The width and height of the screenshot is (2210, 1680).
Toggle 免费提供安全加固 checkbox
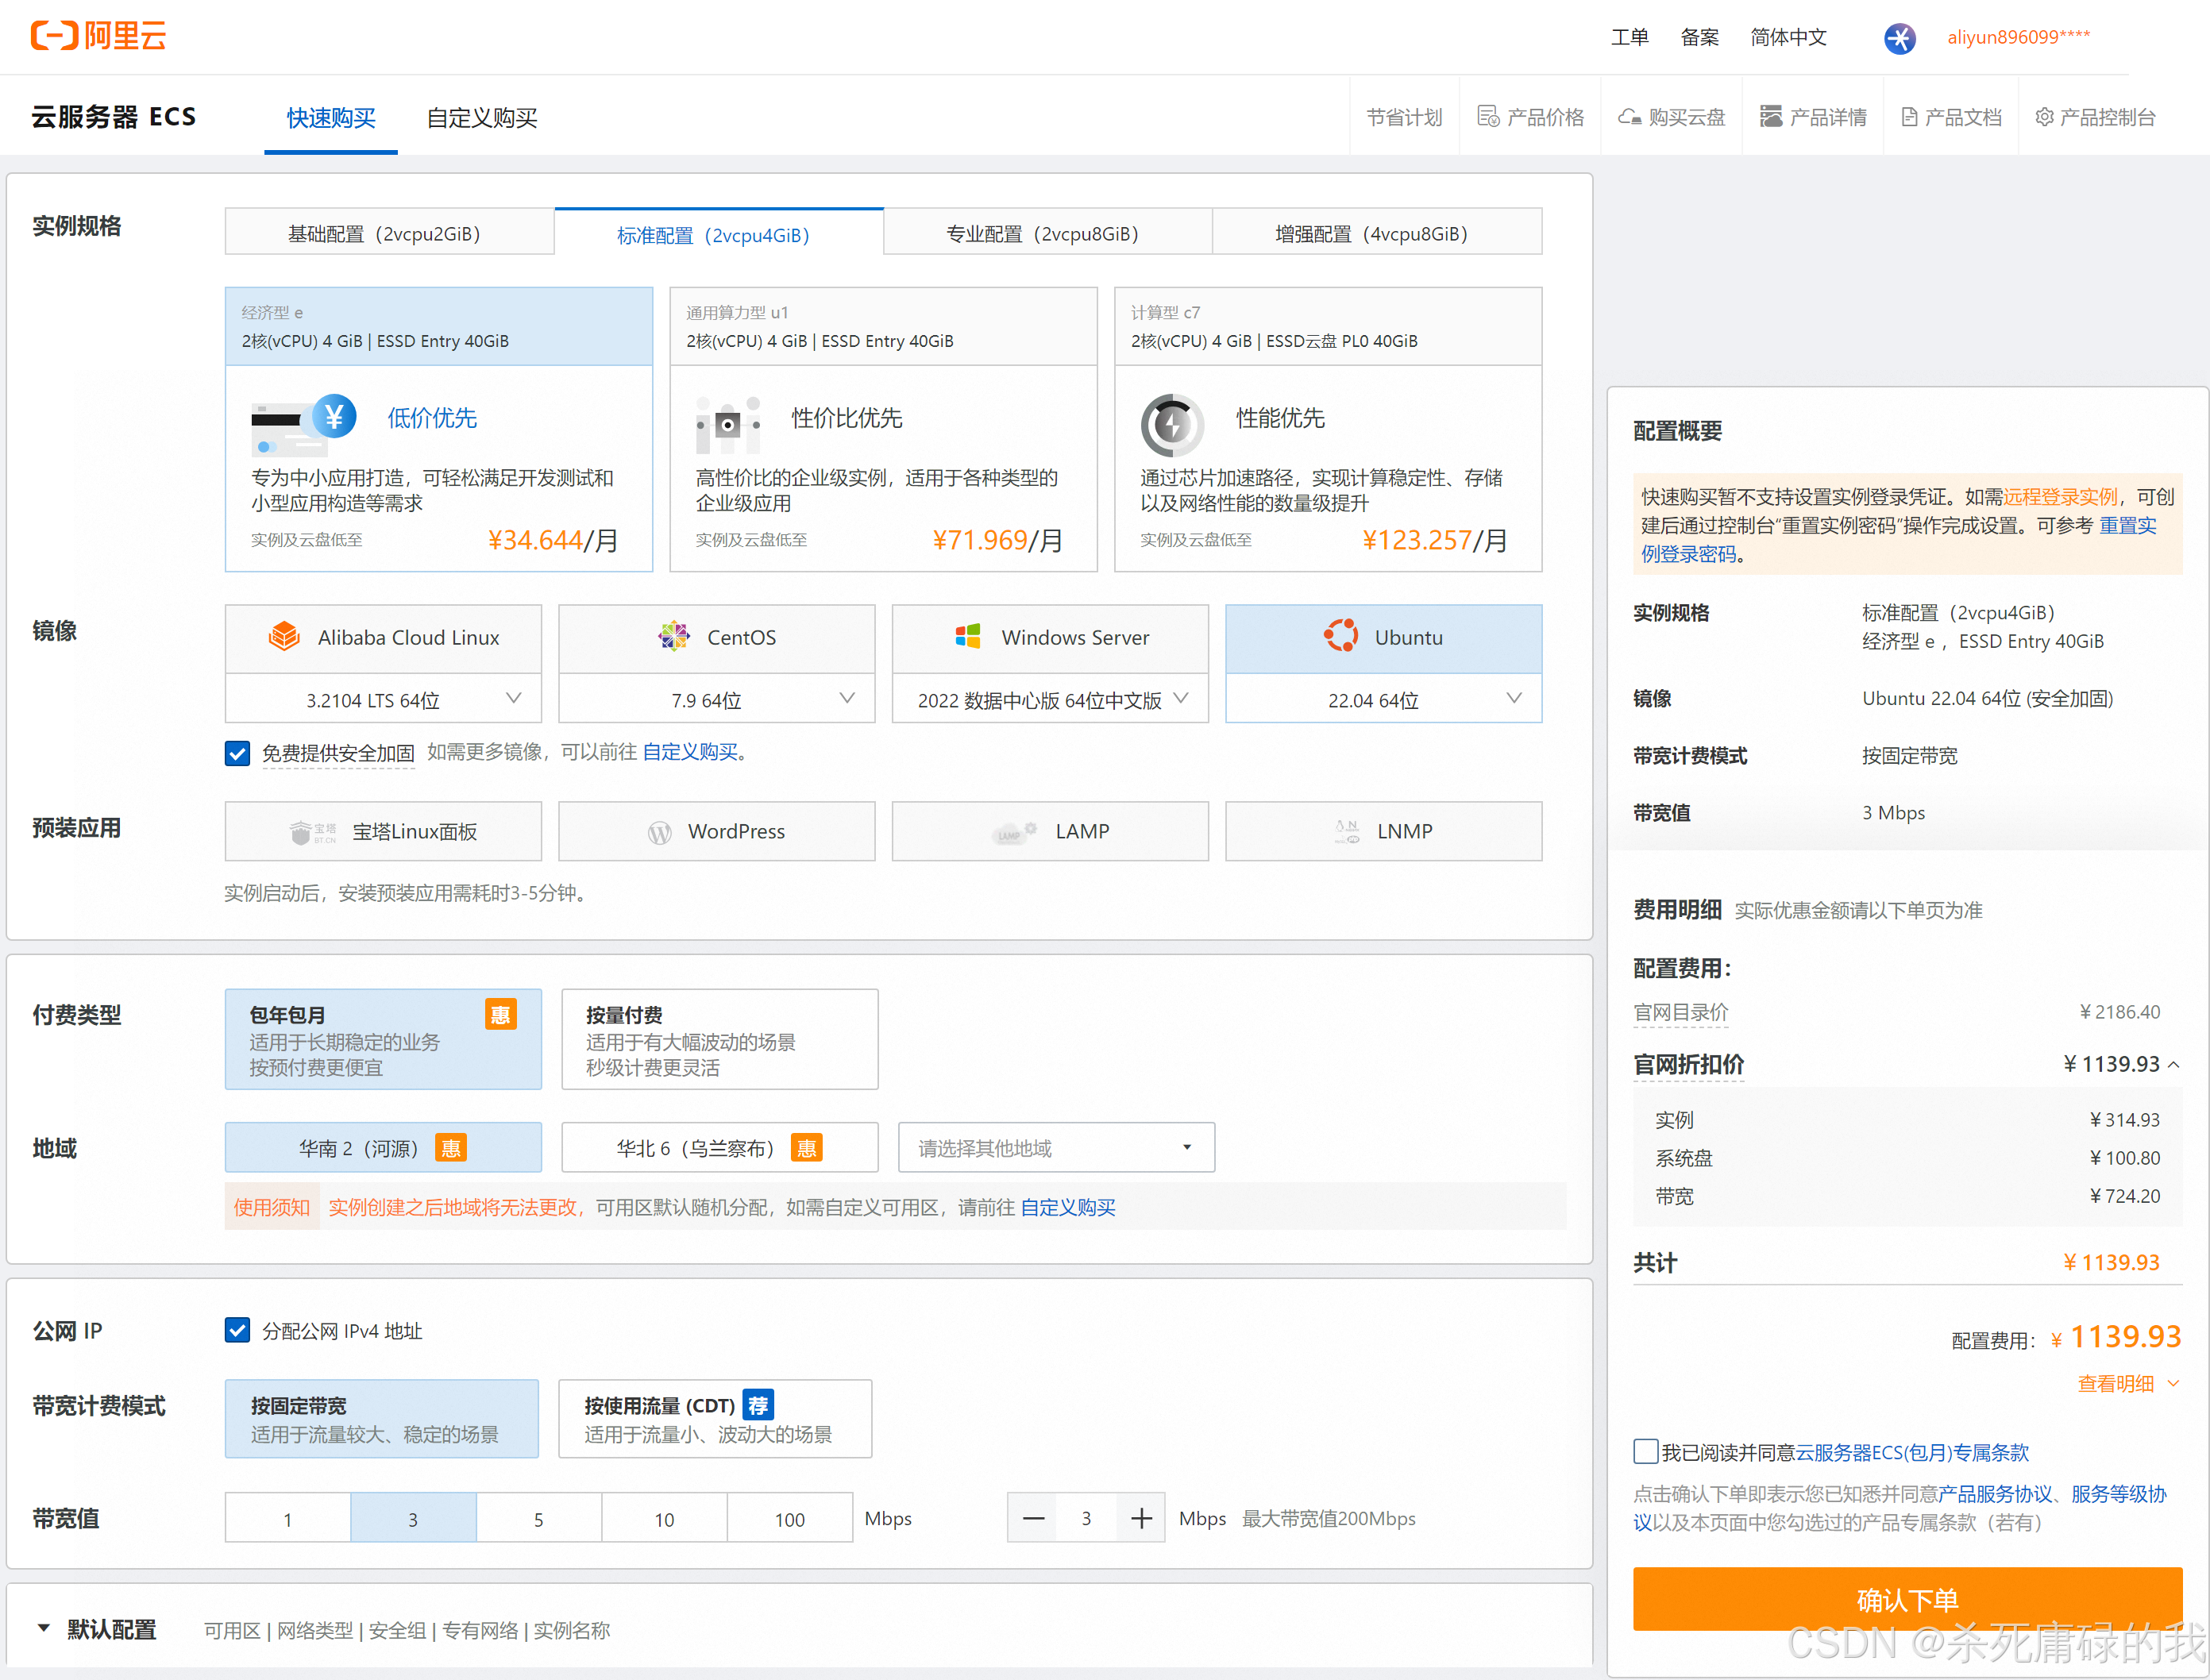point(237,753)
